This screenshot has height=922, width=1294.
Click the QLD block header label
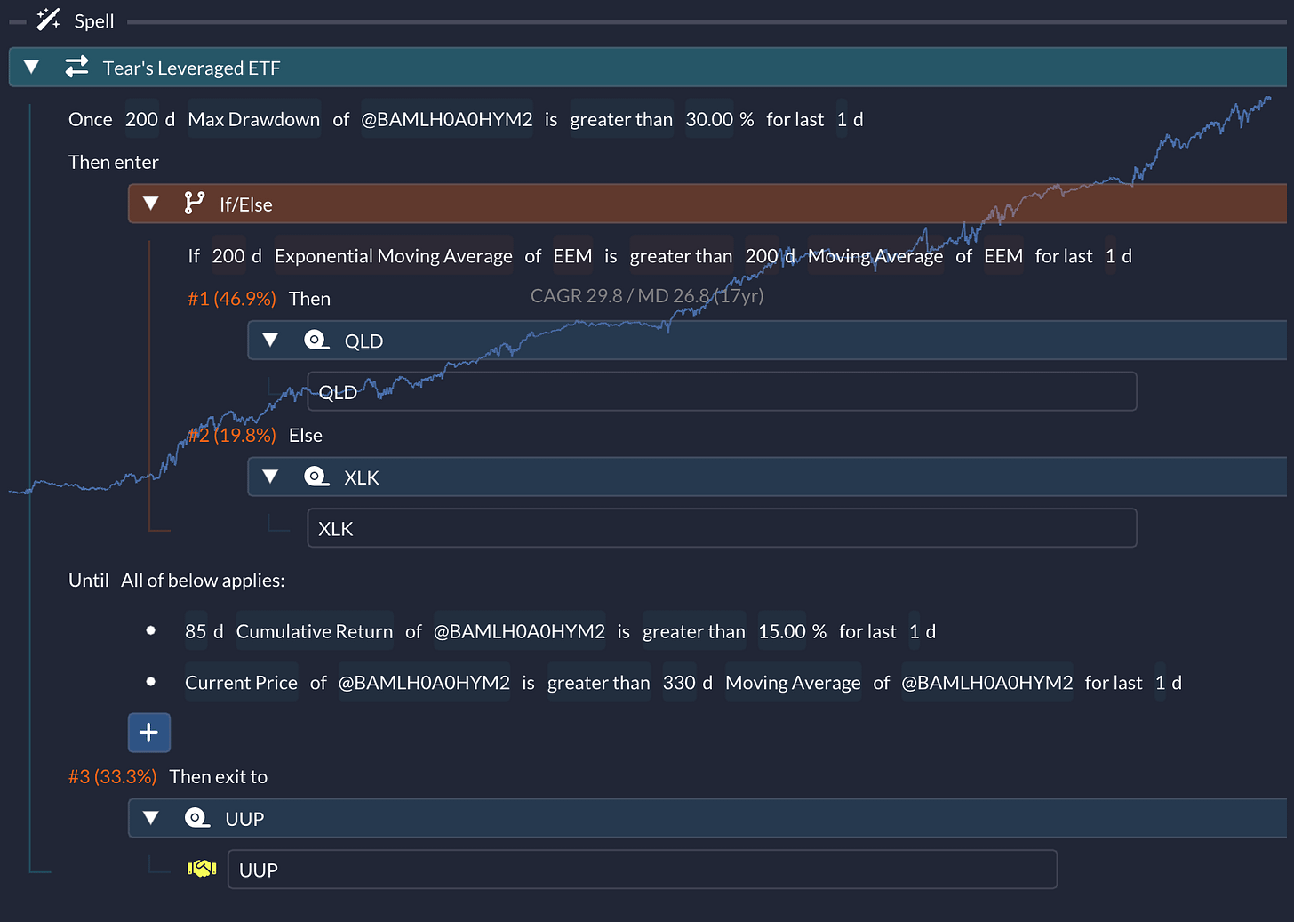point(363,341)
